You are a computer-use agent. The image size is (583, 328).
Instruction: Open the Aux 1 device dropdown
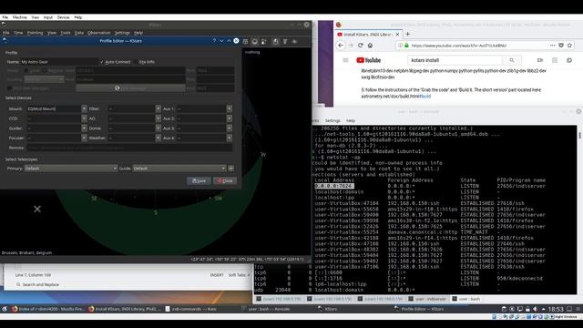[229, 108]
